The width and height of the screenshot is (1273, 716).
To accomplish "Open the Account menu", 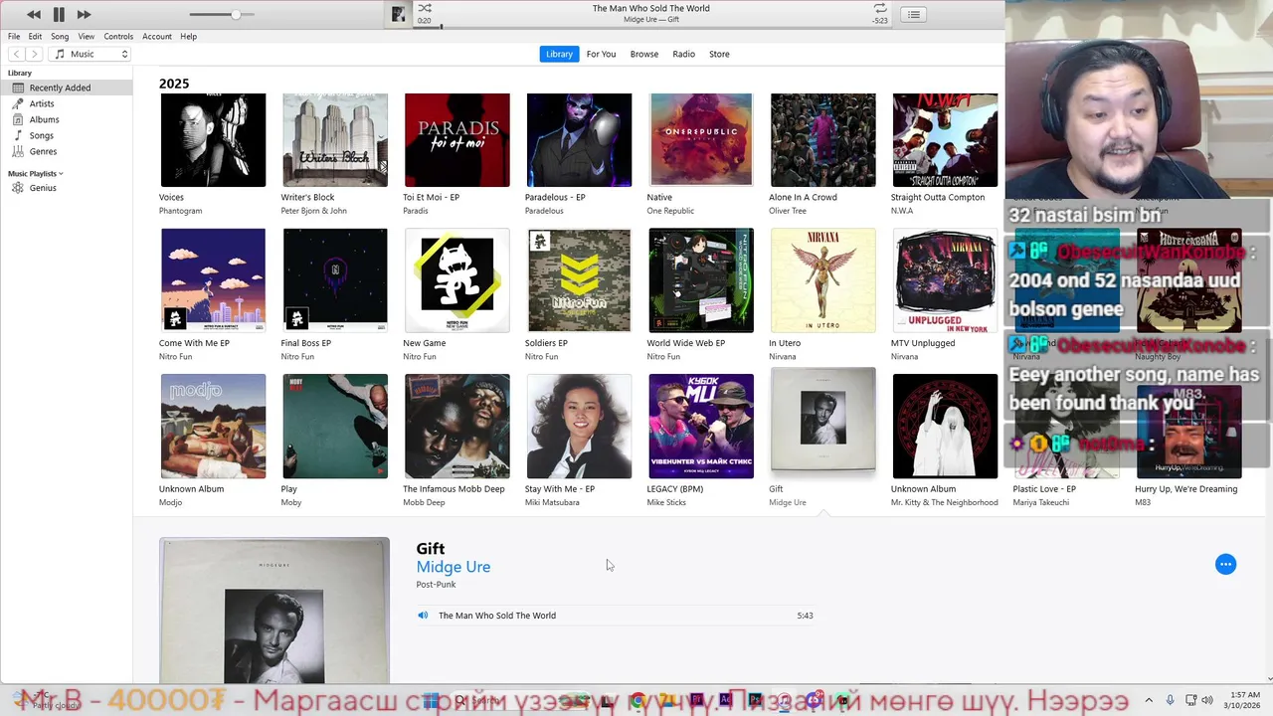I will pos(157,36).
